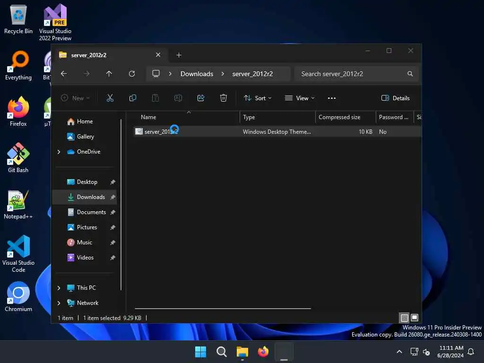Screen dimensions: 484x363
Task: Unpin Desktop using its pin icon
Action: [x=112, y=182]
